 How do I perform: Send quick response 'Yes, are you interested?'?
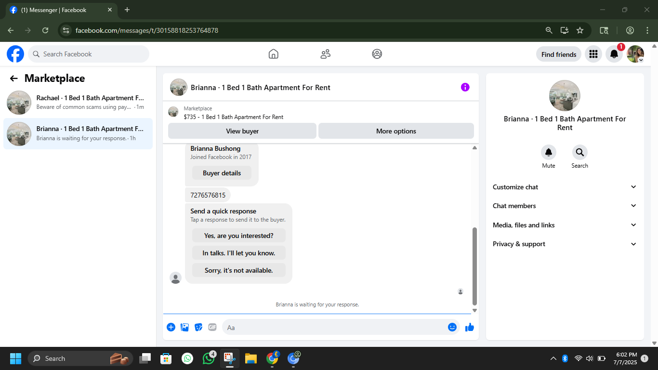pos(239,236)
